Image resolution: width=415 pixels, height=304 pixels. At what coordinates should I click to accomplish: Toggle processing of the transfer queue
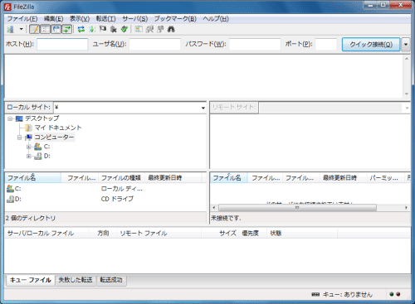[92, 29]
